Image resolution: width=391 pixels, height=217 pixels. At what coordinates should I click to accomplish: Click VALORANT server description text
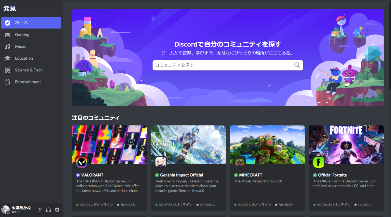108,186
